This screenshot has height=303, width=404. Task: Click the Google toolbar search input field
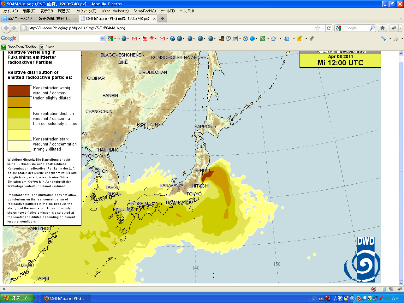click(59, 39)
